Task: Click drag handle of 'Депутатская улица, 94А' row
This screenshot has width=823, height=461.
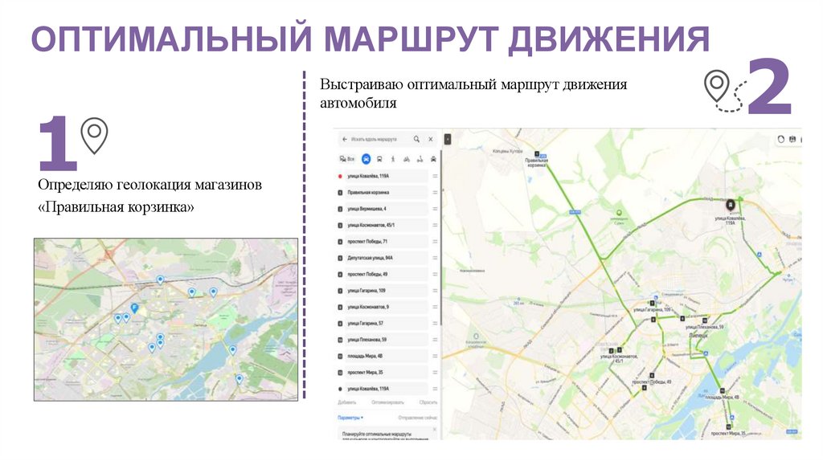Action: point(435,258)
